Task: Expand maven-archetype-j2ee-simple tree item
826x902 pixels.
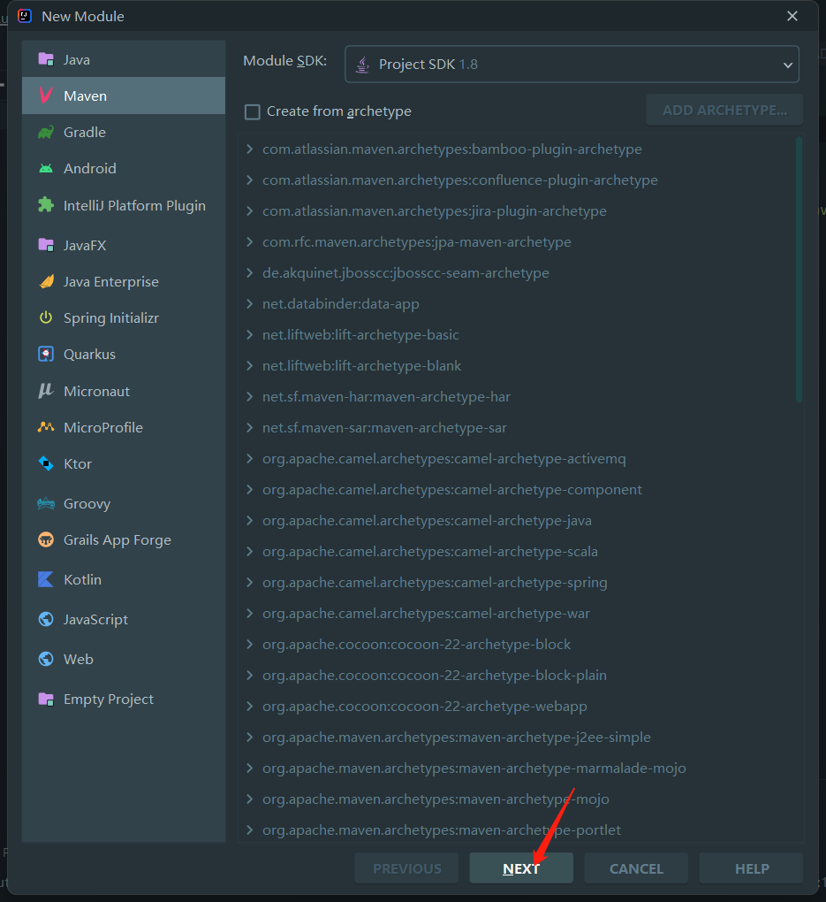Action: (x=250, y=738)
